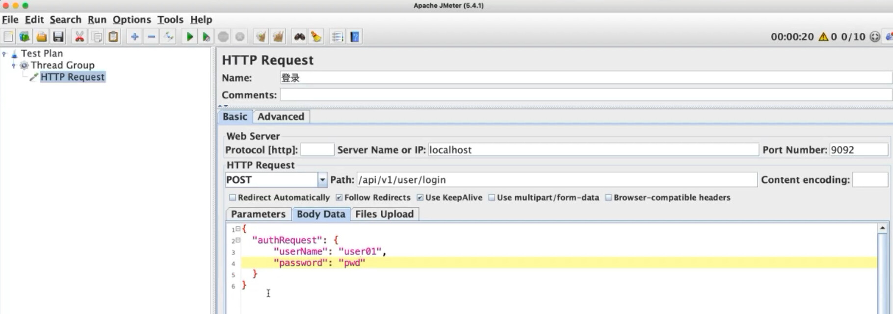
Task: Open the Help menu
Action: click(x=201, y=20)
